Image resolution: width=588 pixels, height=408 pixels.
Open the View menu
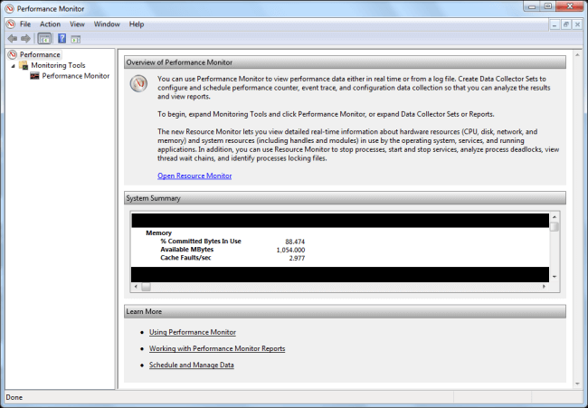tap(77, 24)
